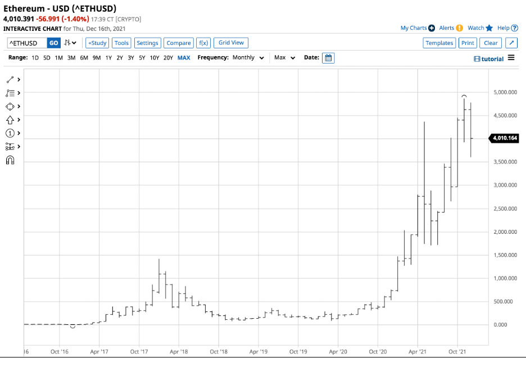The image size is (526, 371).
Task: Open Alerts link
Action: tap(447, 28)
